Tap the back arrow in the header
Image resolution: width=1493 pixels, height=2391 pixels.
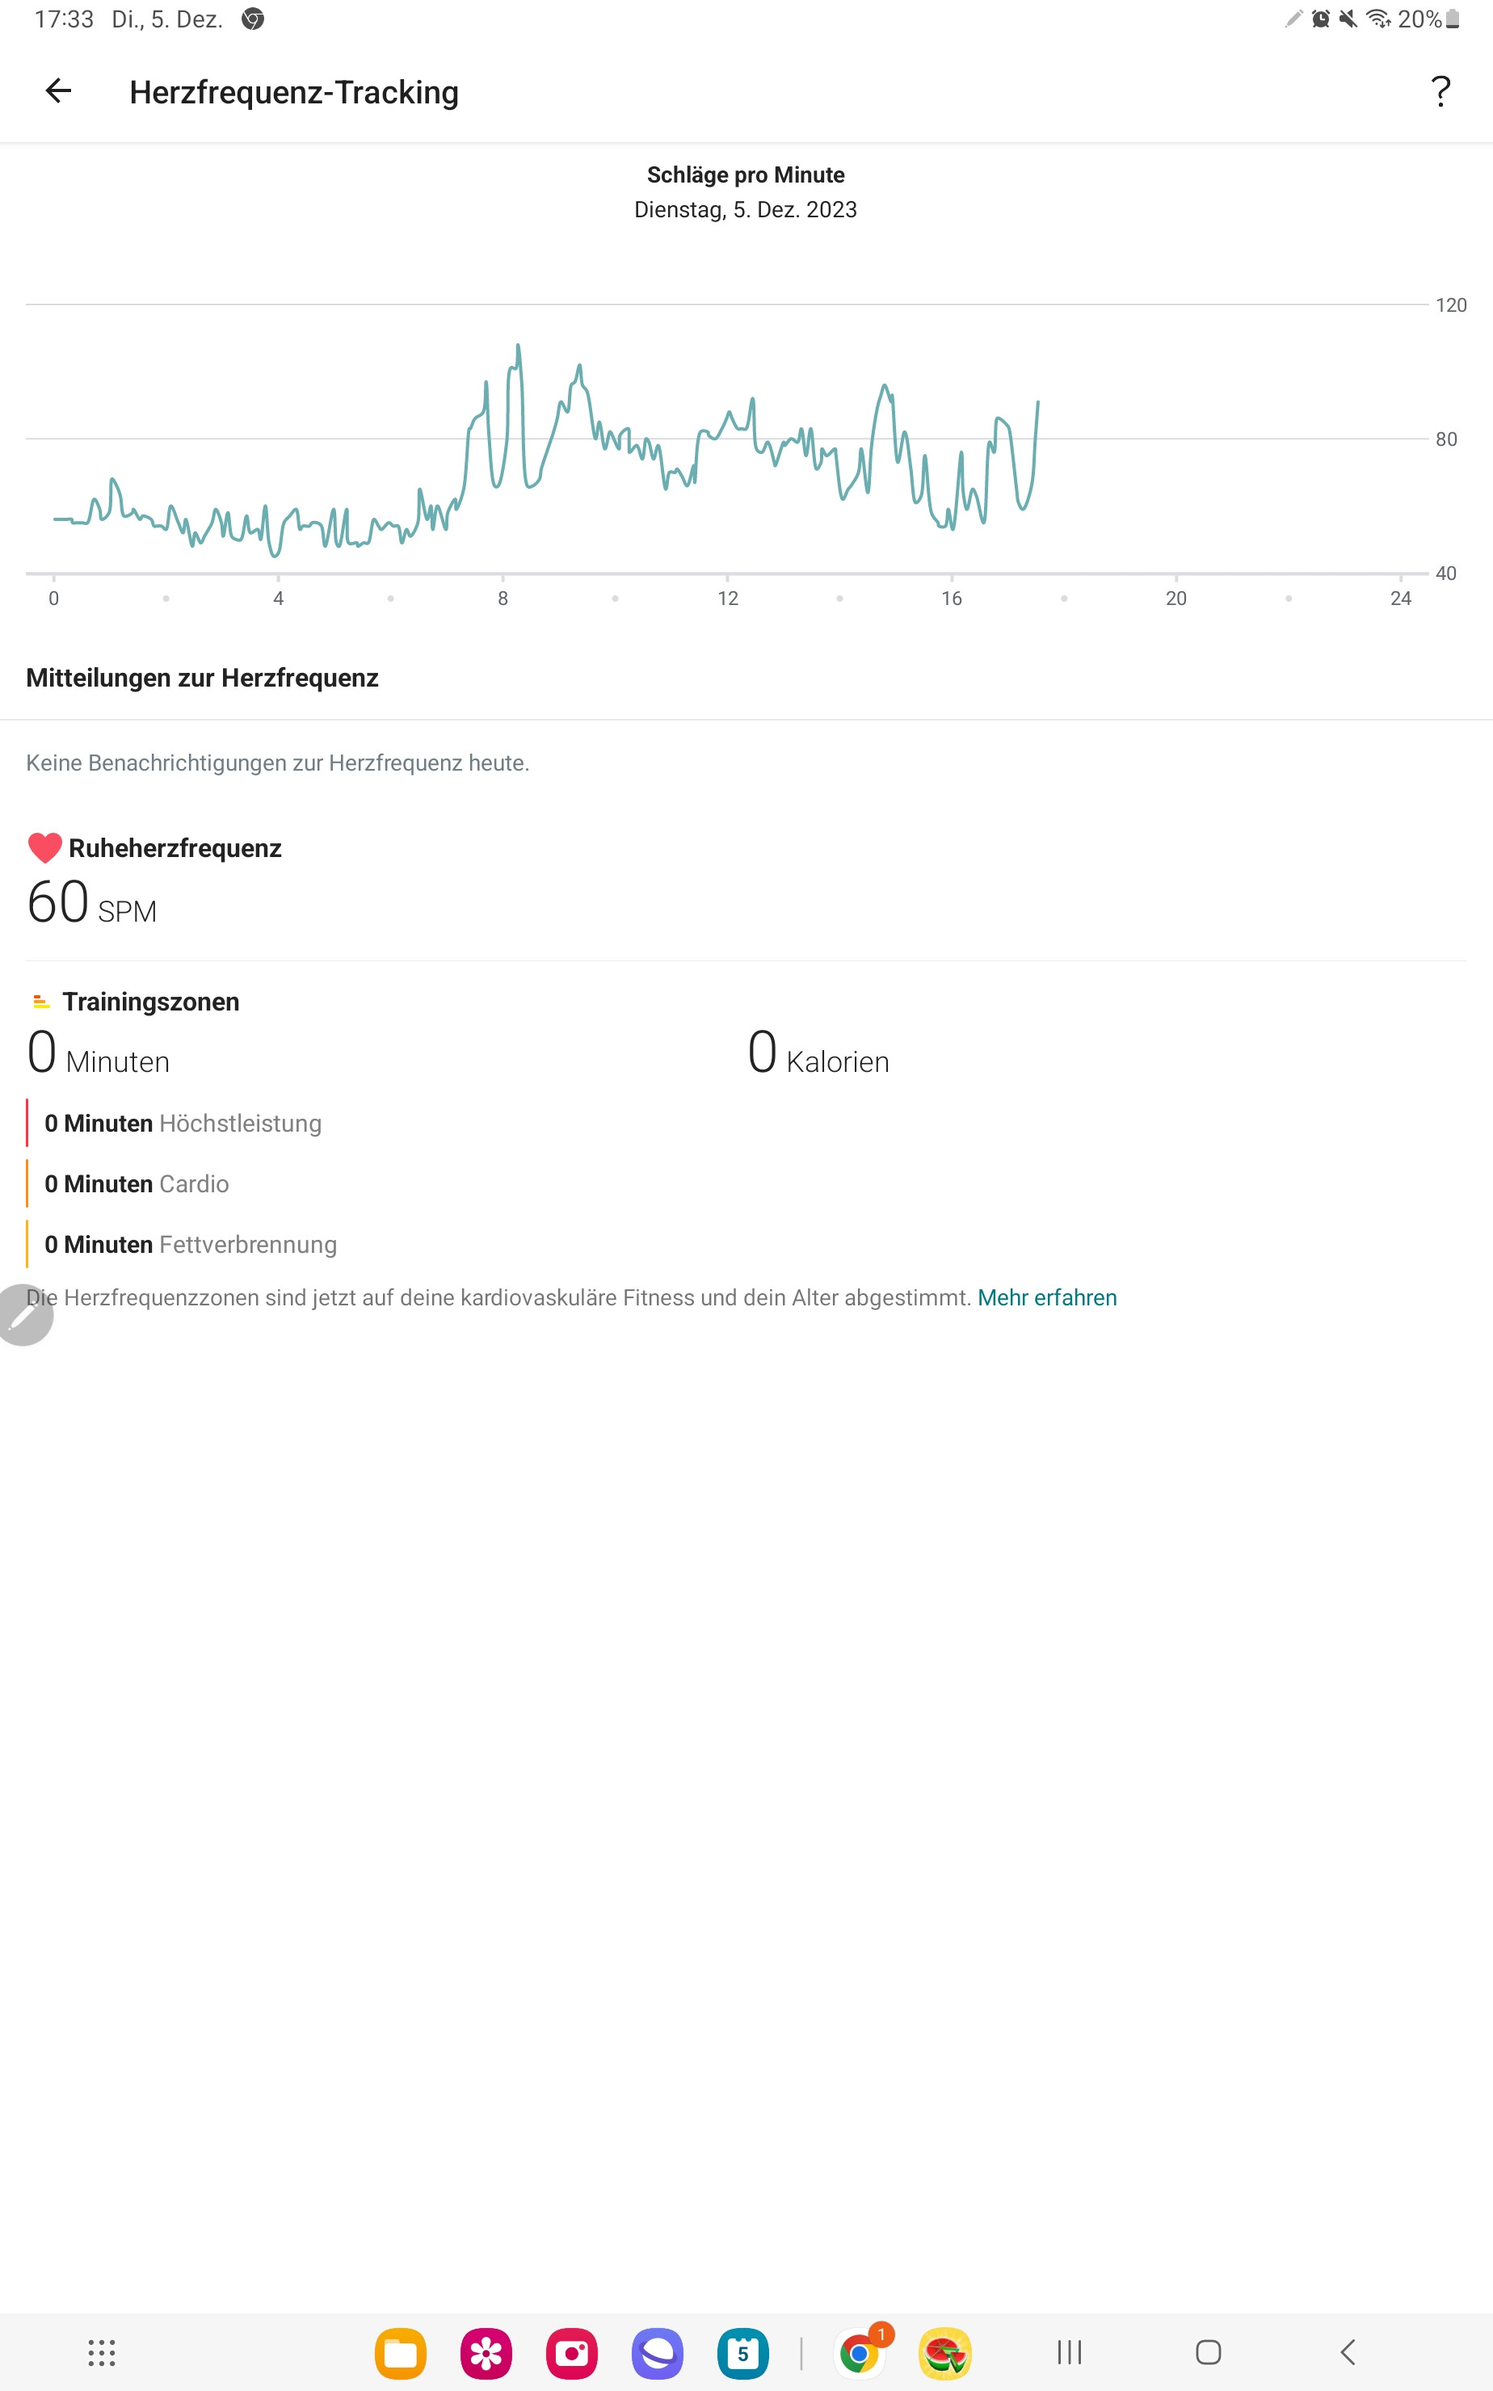coord(58,90)
